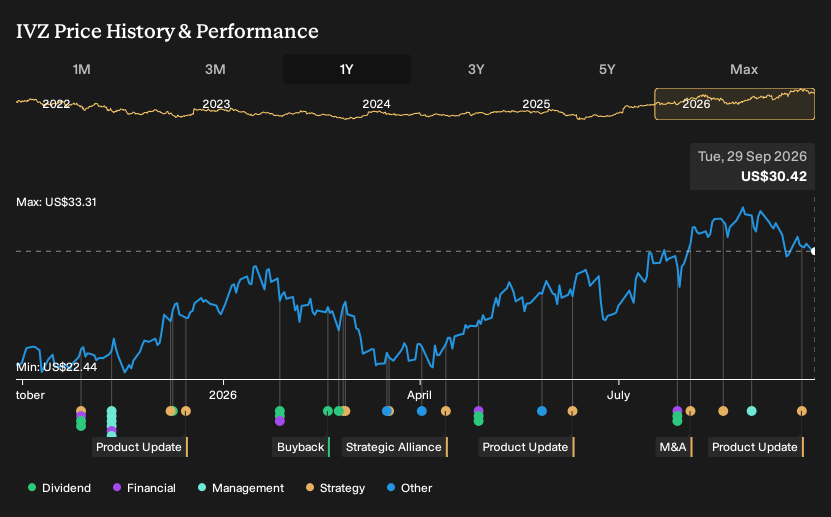Show the 5Y price history
The image size is (831, 517).
click(607, 69)
